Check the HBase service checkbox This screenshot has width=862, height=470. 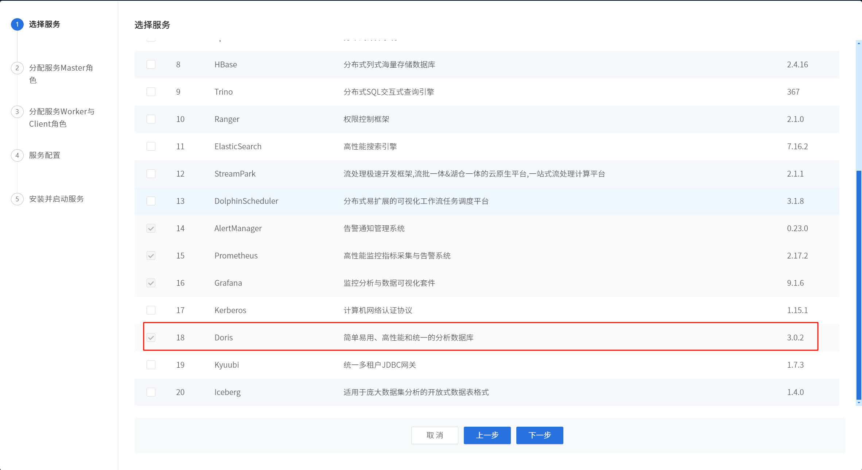pyautogui.click(x=151, y=64)
